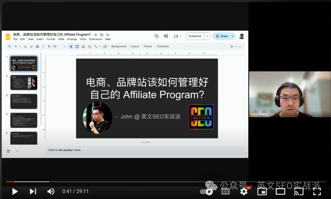
Task: Select the paint format tool
Action: click(x=43, y=46)
